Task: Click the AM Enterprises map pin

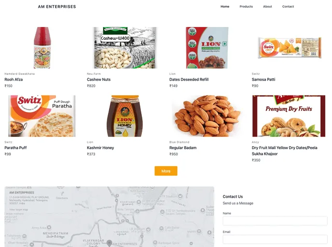Action: (110, 243)
